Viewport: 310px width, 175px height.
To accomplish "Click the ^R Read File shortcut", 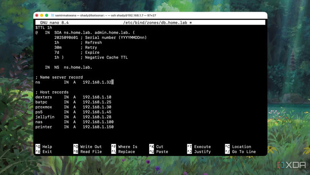I will pos(88,152).
